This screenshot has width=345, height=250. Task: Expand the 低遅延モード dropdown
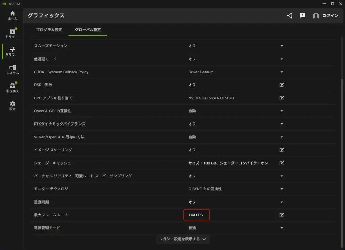(282, 59)
